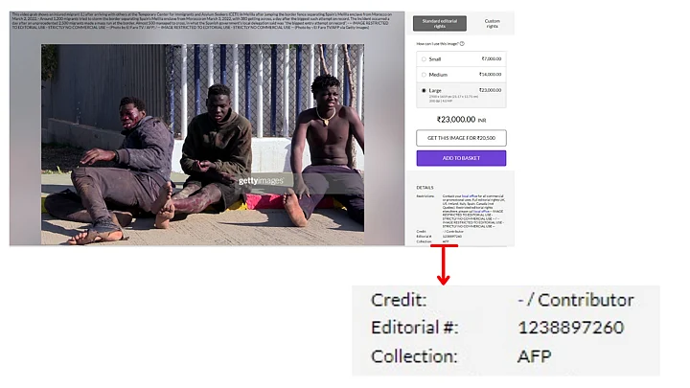
Task: Switch to the Custom rights tab
Action: (492, 23)
